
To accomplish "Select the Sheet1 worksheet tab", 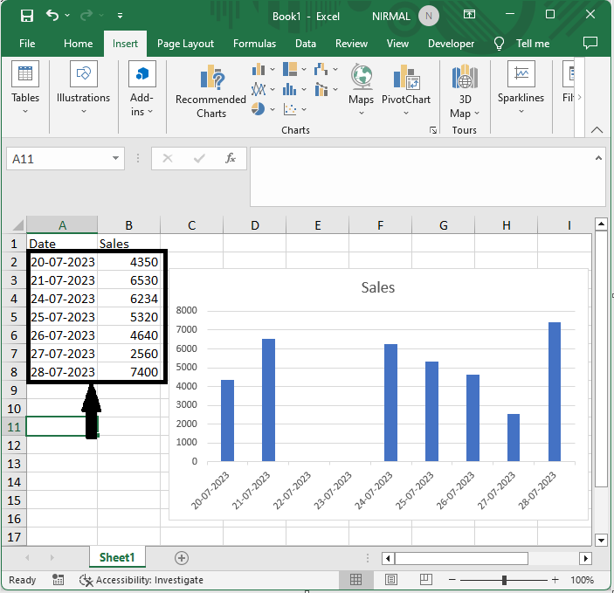I will click(116, 557).
